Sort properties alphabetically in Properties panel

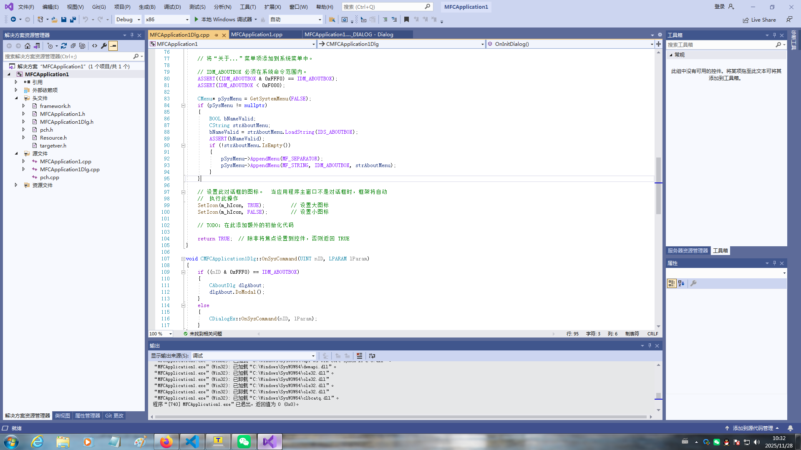[x=681, y=283]
